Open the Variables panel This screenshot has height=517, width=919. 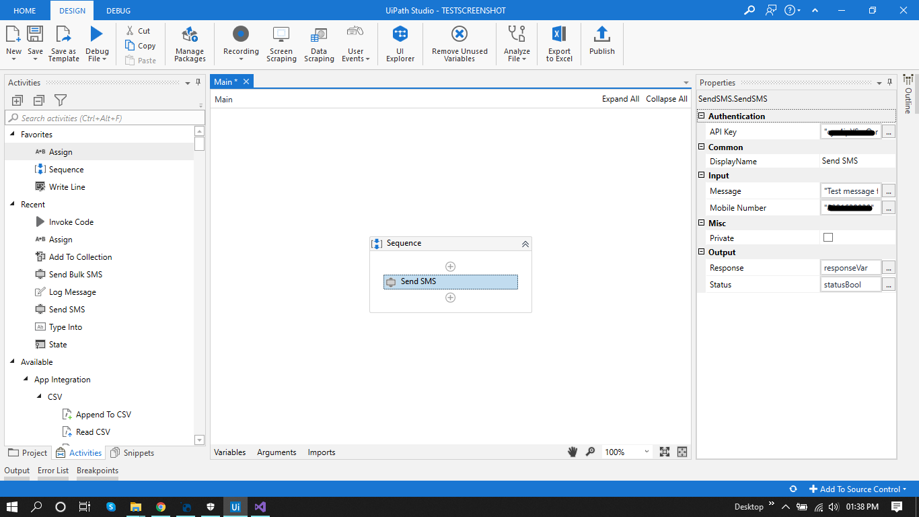tap(229, 452)
